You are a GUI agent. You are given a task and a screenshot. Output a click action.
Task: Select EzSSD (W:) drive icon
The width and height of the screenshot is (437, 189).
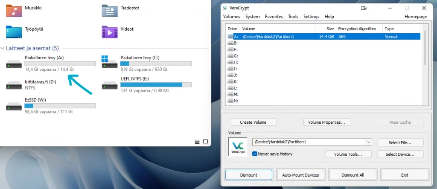[14, 106]
